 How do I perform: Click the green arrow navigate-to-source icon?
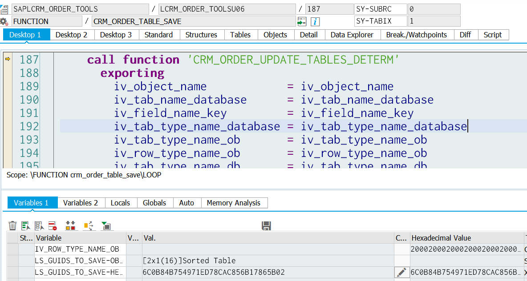[x=302, y=22]
